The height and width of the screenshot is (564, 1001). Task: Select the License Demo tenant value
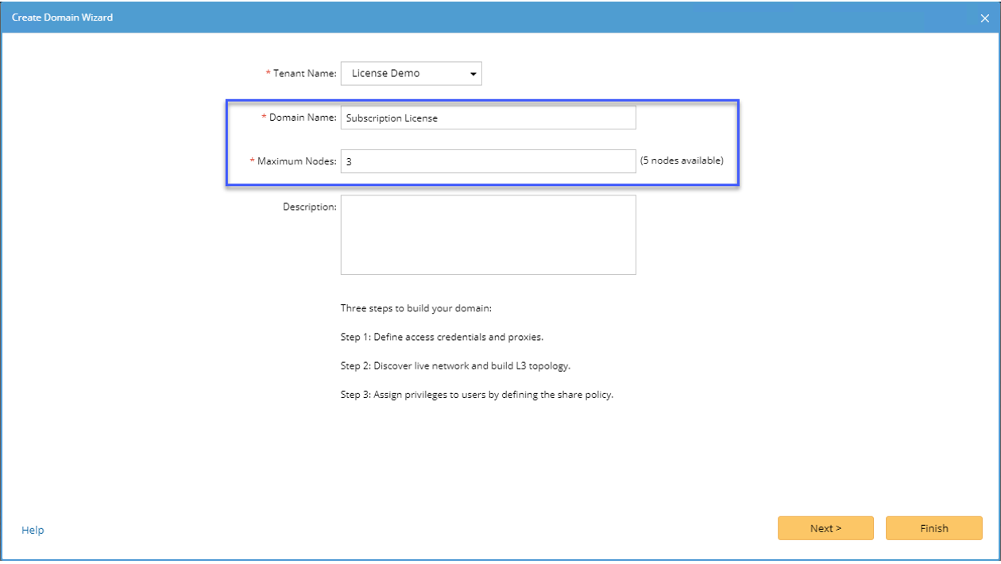[386, 73]
